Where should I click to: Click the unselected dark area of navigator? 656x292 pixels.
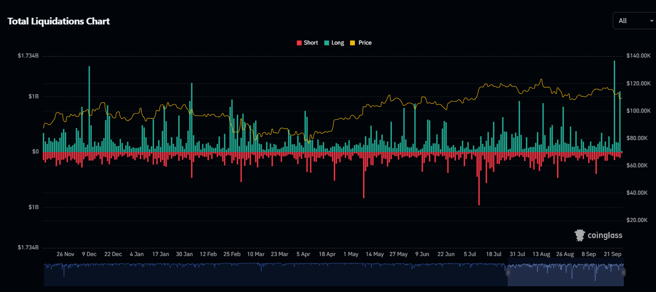pos(274,276)
